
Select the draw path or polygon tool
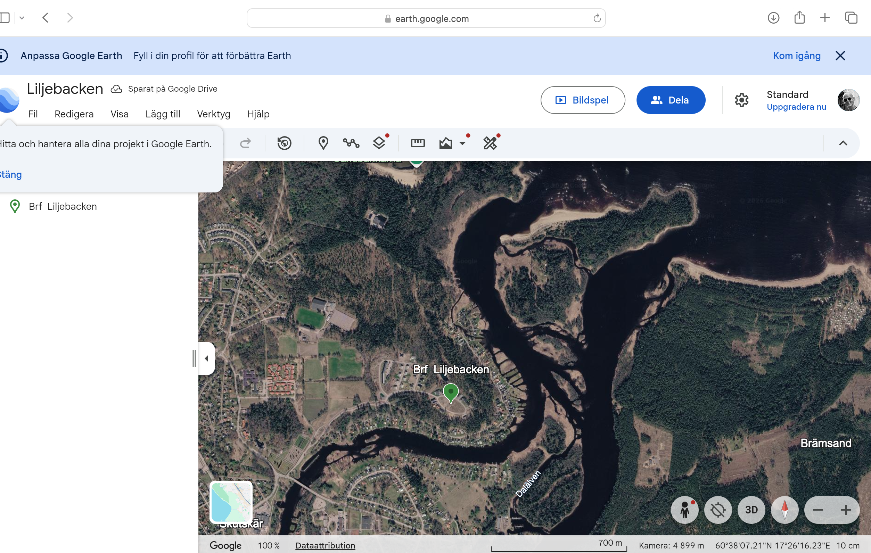coord(351,143)
